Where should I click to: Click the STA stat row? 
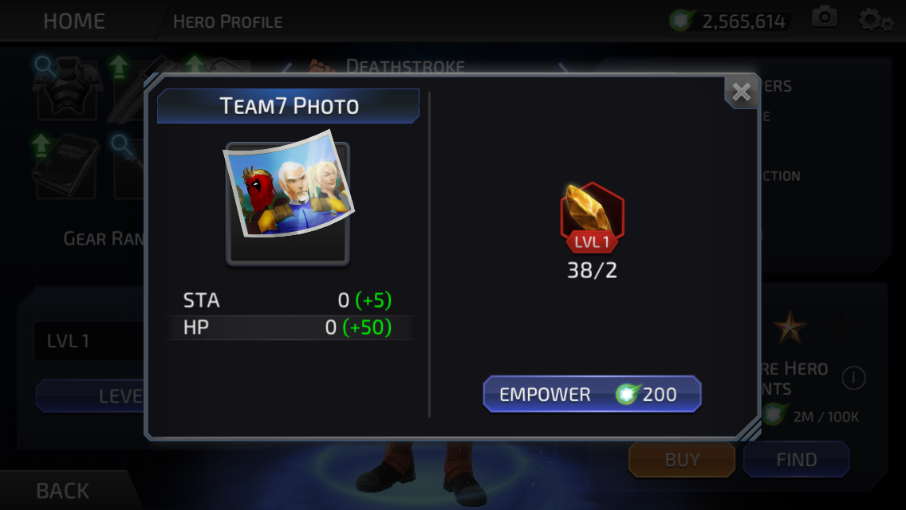[288, 300]
